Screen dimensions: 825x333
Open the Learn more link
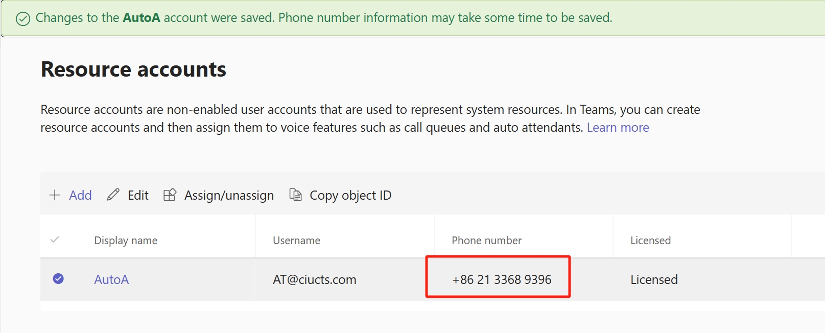point(618,127)
